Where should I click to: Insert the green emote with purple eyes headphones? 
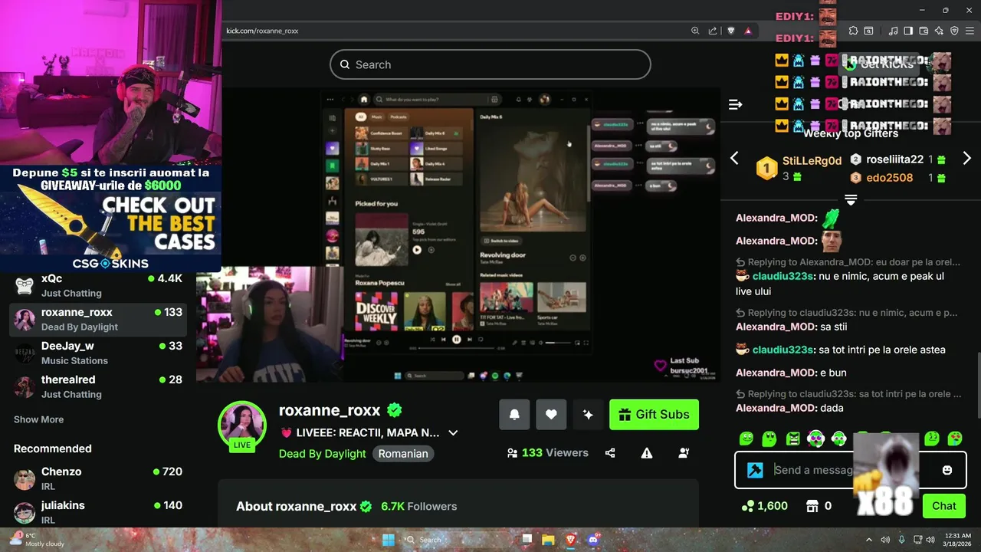coord(815,439)
